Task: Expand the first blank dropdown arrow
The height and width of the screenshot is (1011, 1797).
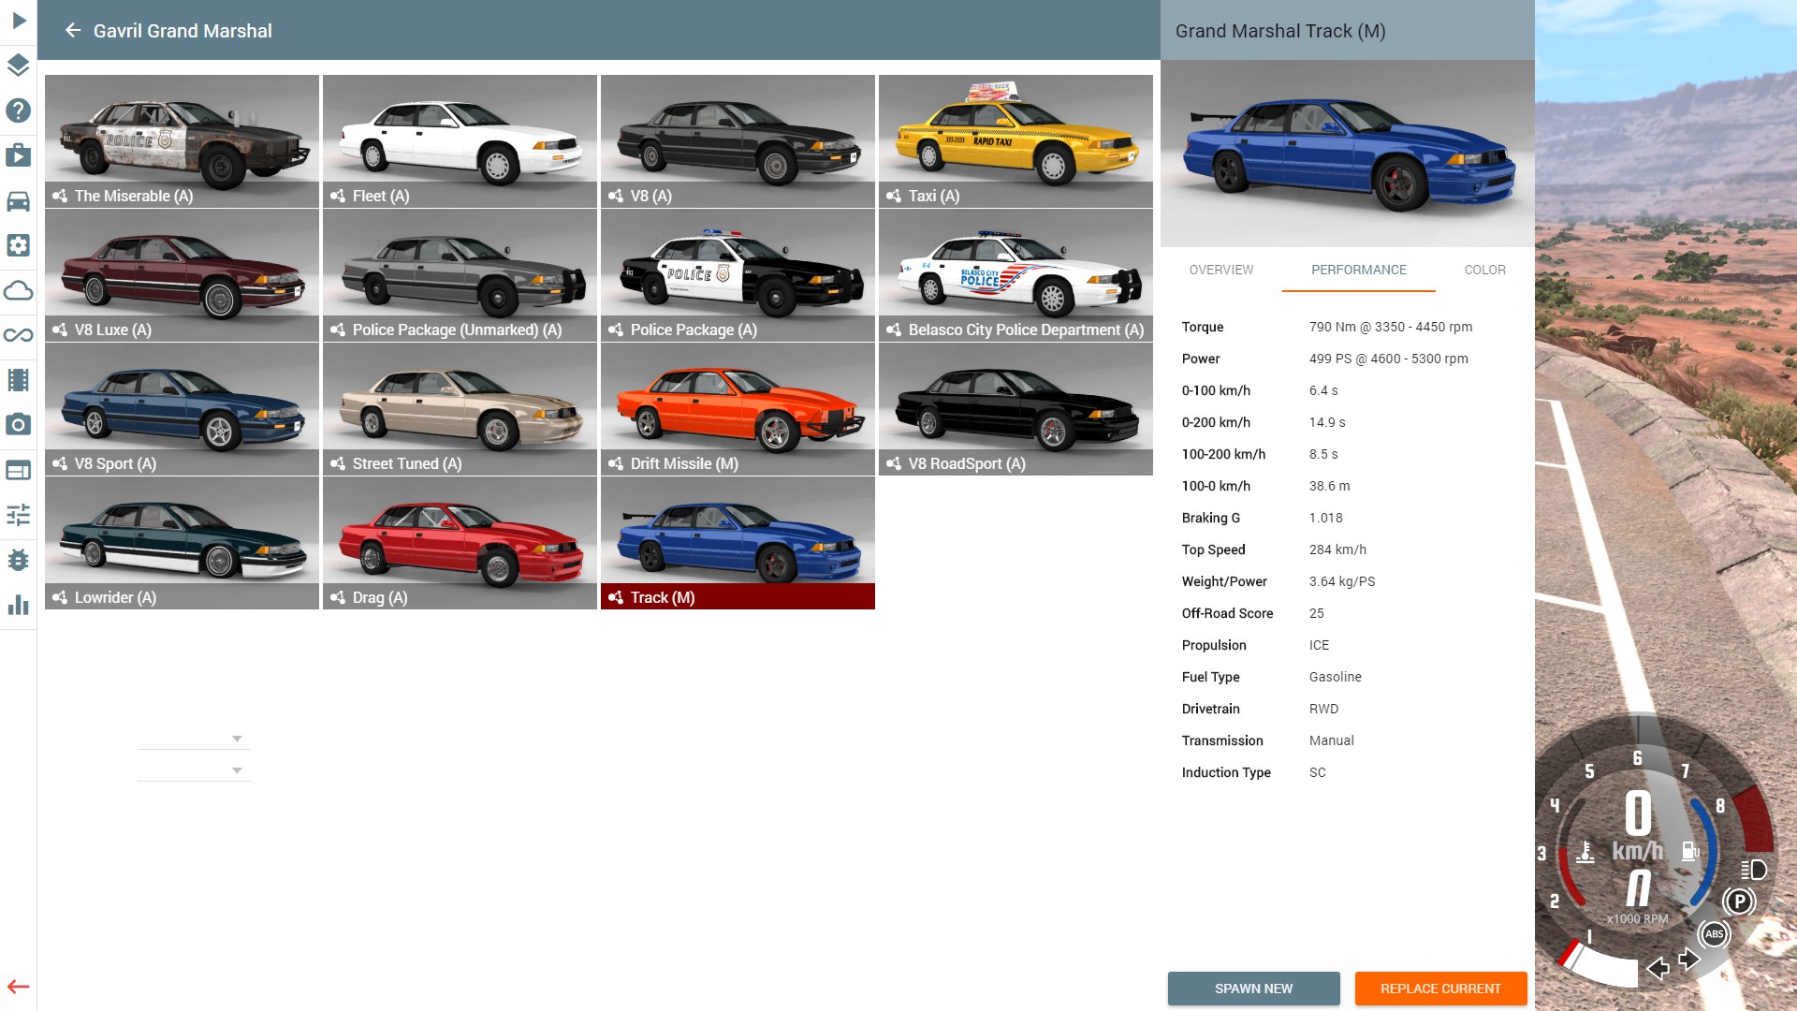Action: tap(237, 740)
